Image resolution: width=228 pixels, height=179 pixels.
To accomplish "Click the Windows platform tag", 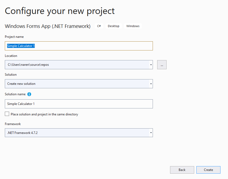I will [133, 26].
